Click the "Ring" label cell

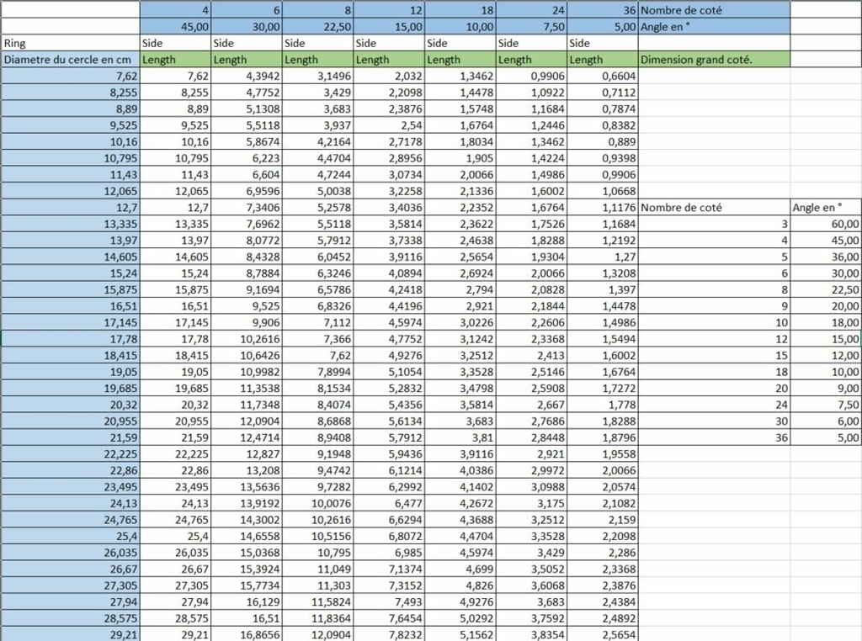70,43
